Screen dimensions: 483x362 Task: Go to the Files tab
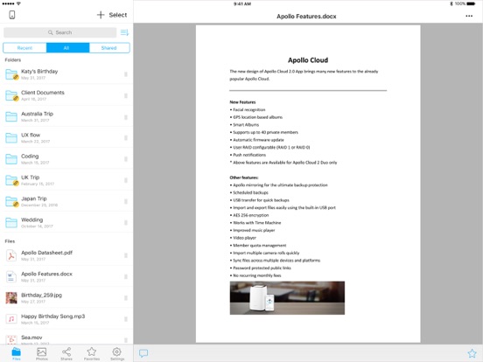click(17, 353)
